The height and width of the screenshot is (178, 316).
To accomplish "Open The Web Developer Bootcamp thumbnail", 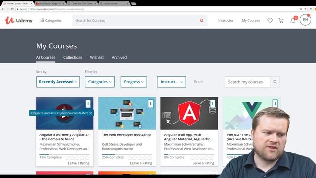I will coord(127,113).
